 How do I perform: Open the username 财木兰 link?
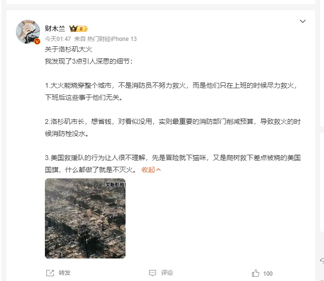coord(55,28)
